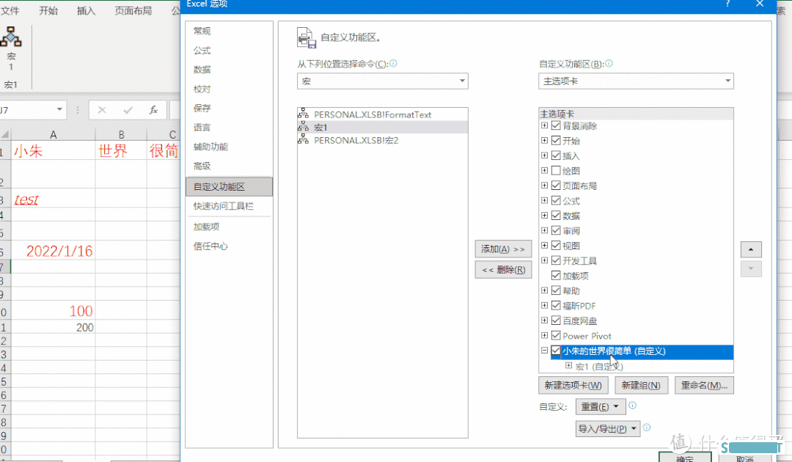
Task: Collapse the 小朱的世界很简单 (自定义) node
Action: click(x=544, y=351)
